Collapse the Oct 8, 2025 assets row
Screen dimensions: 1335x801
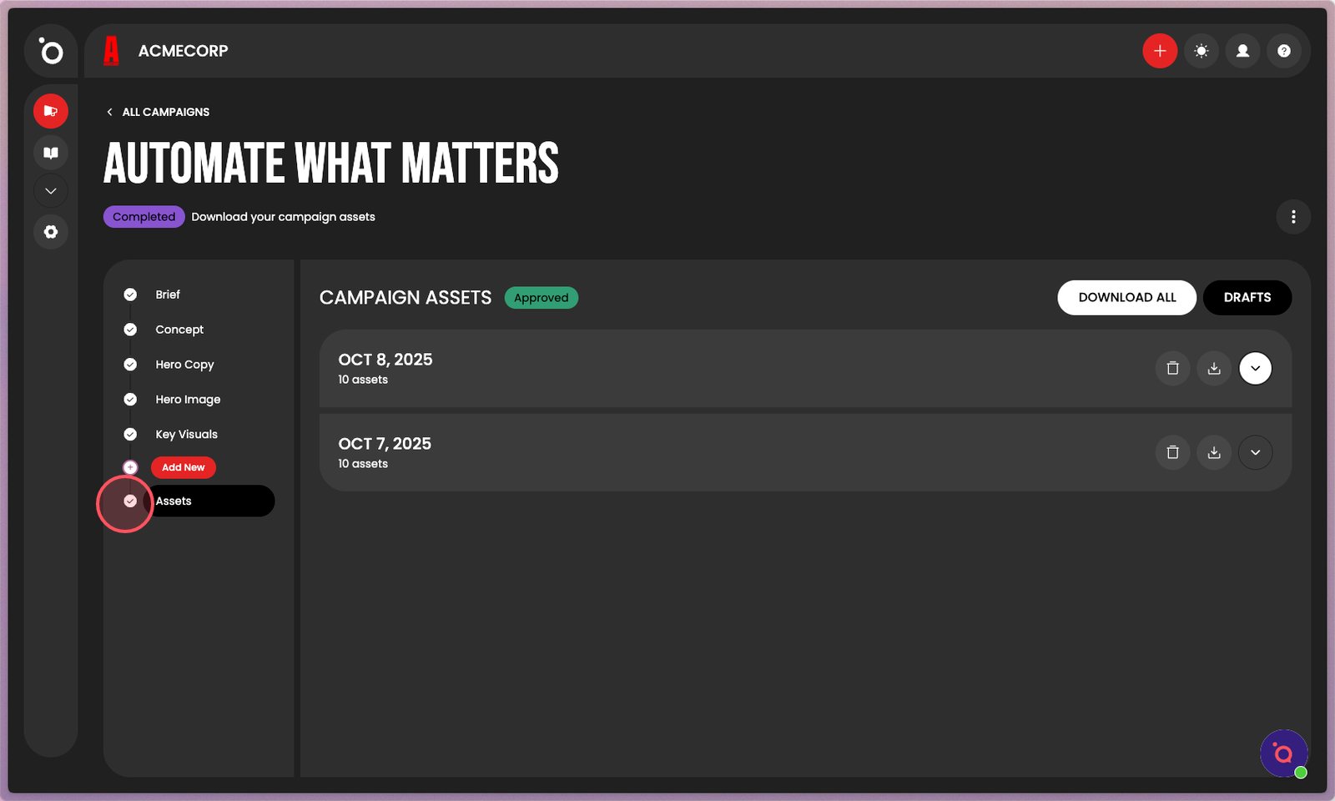pyautogui.click(x=1255, y=368)
